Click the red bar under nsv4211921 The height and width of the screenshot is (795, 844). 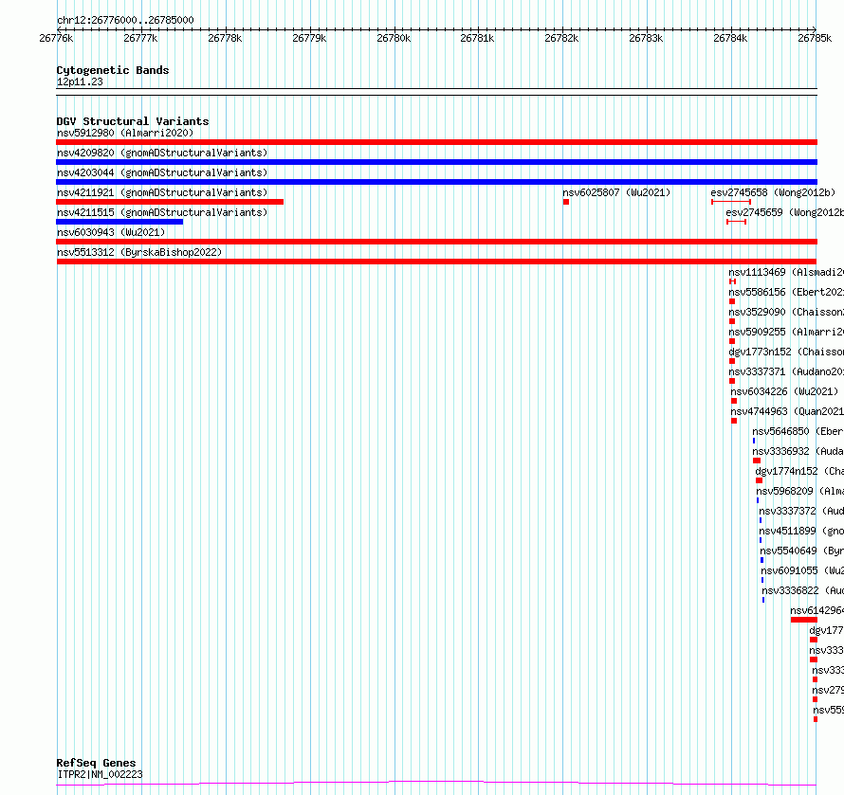(x=170, y=202)
